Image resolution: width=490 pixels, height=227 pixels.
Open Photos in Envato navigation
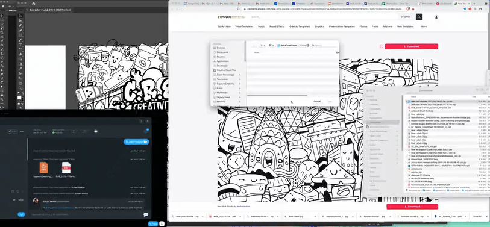[x=363, y=26]
